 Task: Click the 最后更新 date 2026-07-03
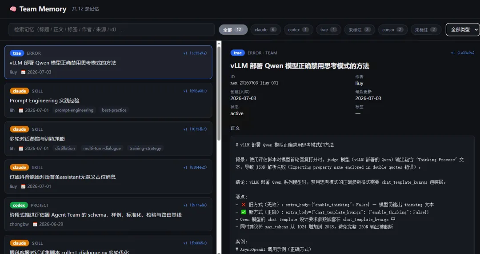pyautogui.click(x=368, y=98)
